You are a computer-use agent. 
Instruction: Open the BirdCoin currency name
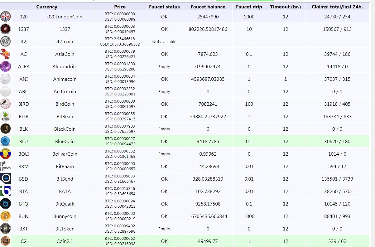click(65, 104)
